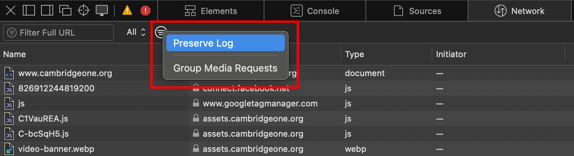Click the webp type cell
The height and width of the screenshot is (156, 574).
coord(356,149)
